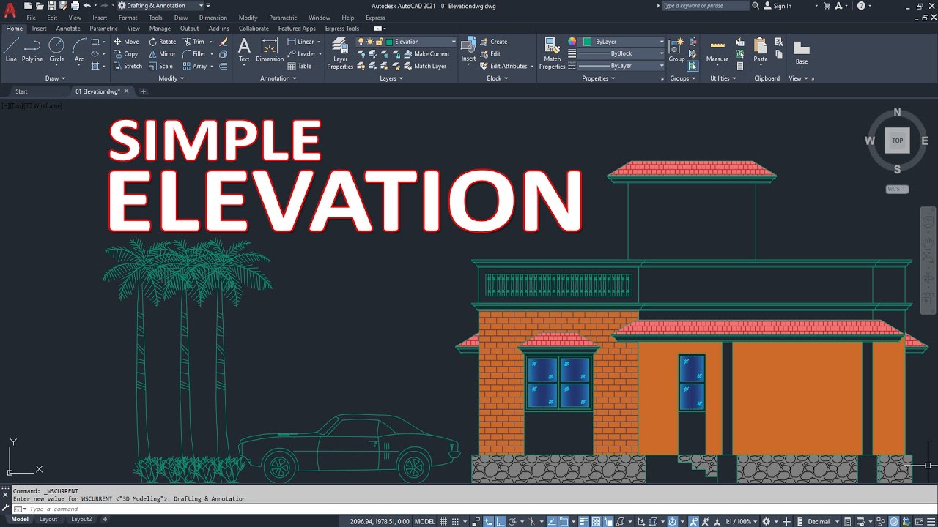
Task: Save the drawing from Quick Access toolbar
Action: pyautogui.click(x=51, y=6)
